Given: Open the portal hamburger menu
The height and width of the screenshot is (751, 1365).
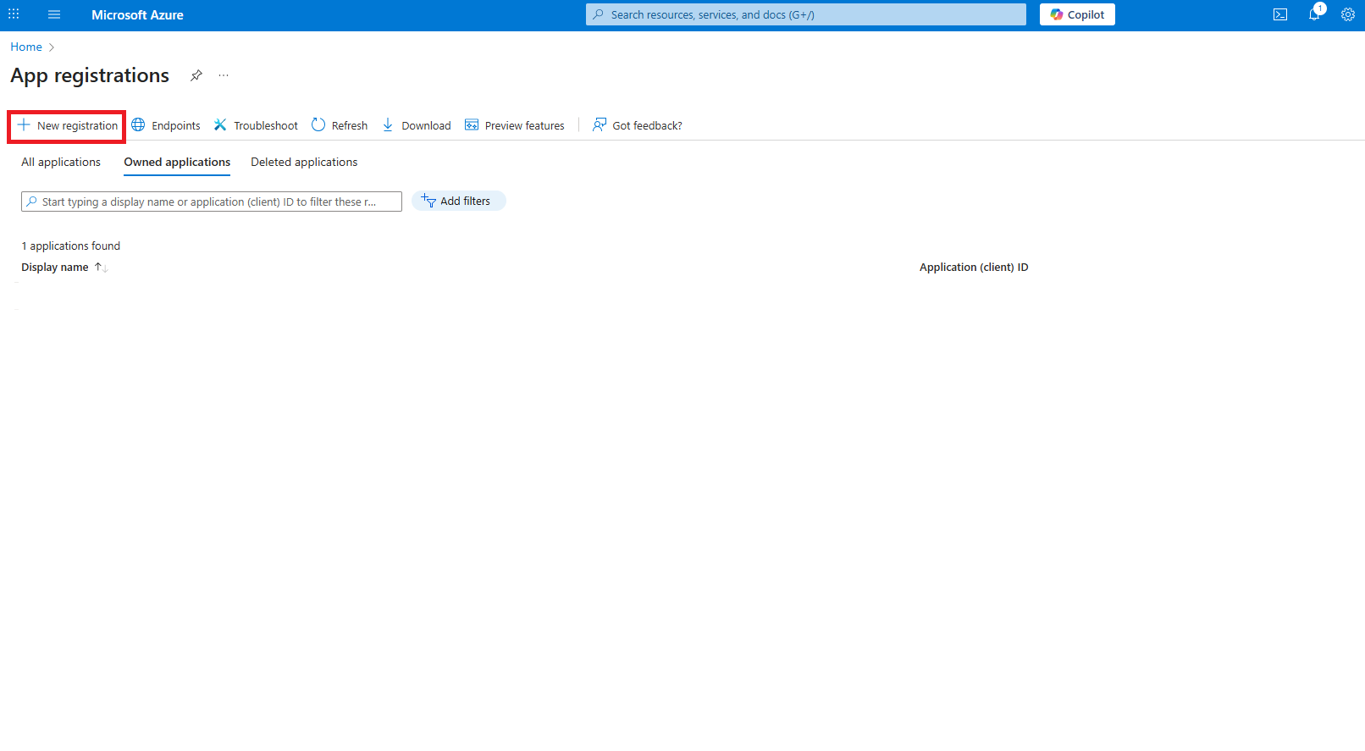Looking at the screenshot, I should (x=54, y=14).
